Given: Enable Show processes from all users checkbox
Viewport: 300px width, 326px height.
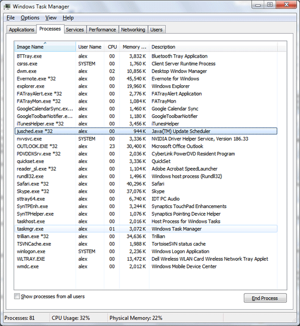Looking at the screenshot, I should [17, 296].
